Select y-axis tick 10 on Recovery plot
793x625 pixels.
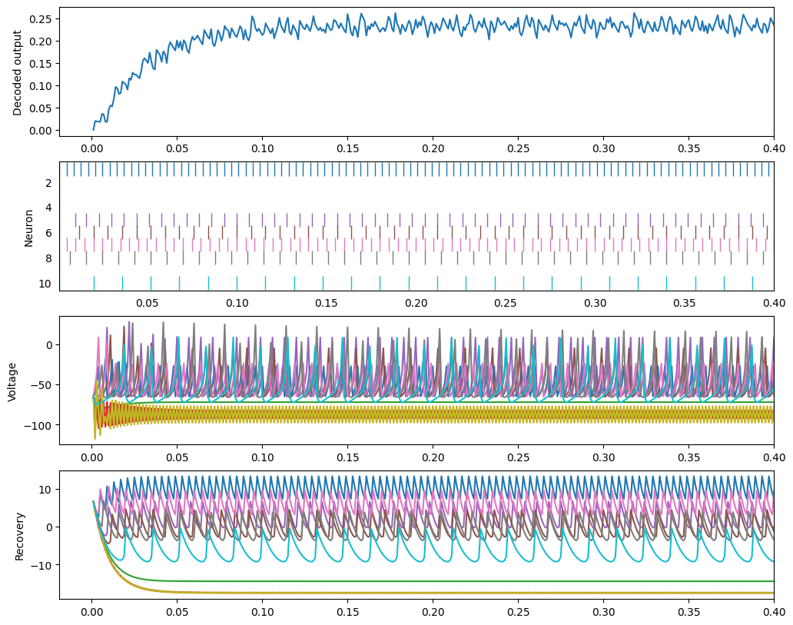[x=45, y=490]
